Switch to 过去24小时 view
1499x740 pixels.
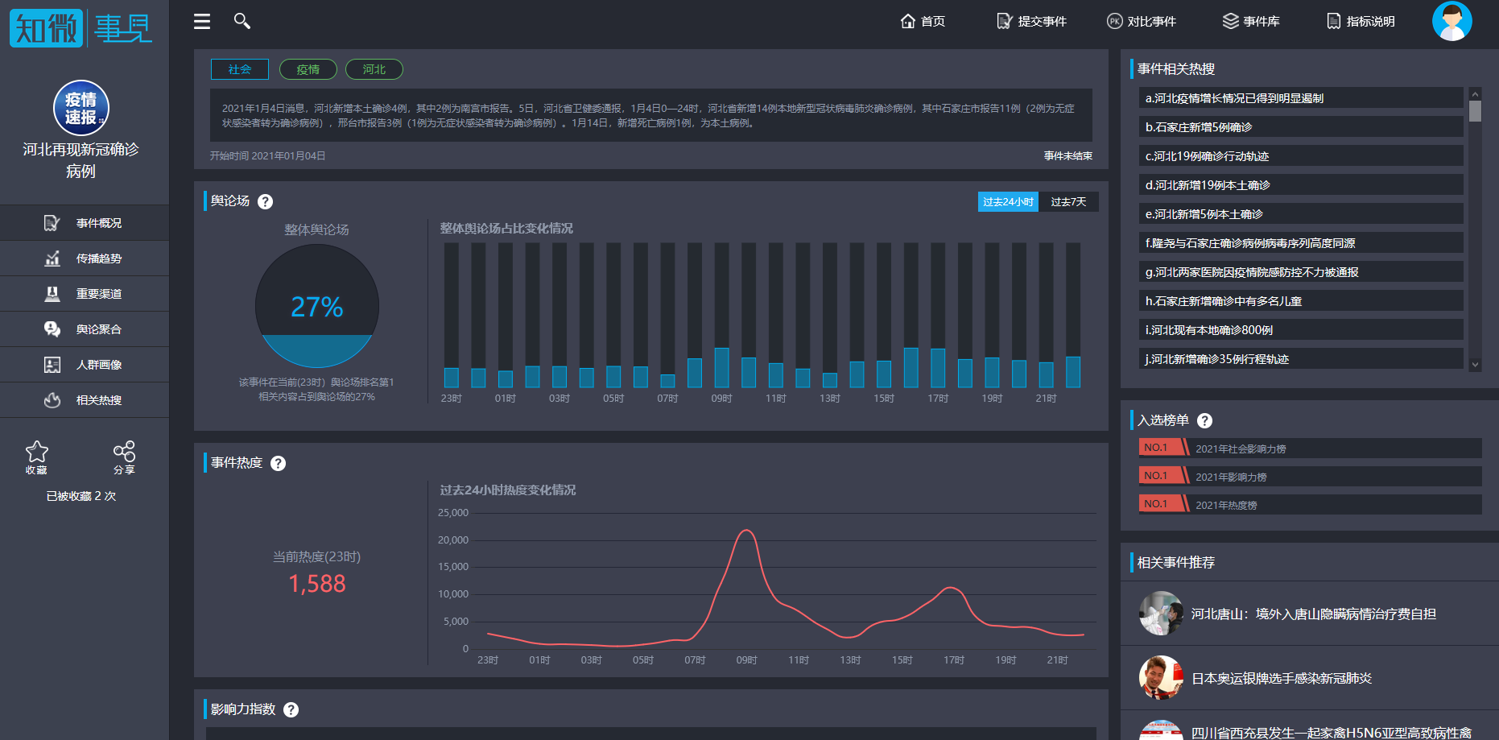1008,202
